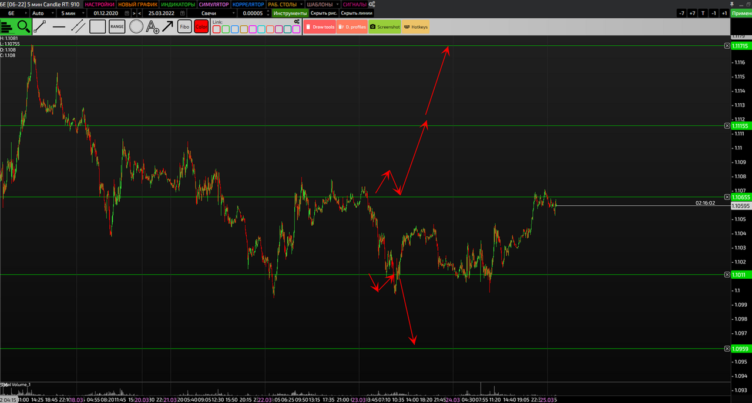Select the Fibo retracement tool
This screenshot has height=403, width=752.
pos(184,26)
